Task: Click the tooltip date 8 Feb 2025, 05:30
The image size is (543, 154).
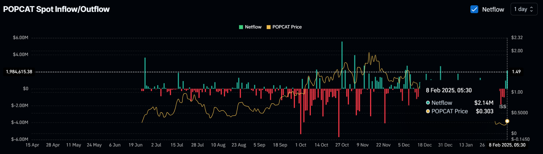Action: coord(449,90)
